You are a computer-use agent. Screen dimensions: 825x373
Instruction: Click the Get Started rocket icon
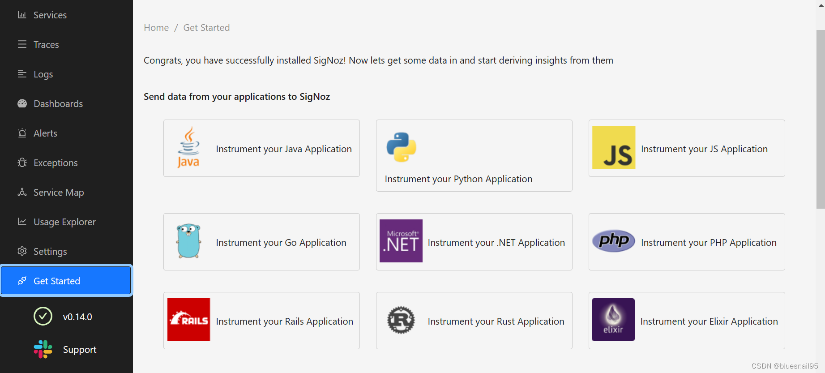[22, 281]
